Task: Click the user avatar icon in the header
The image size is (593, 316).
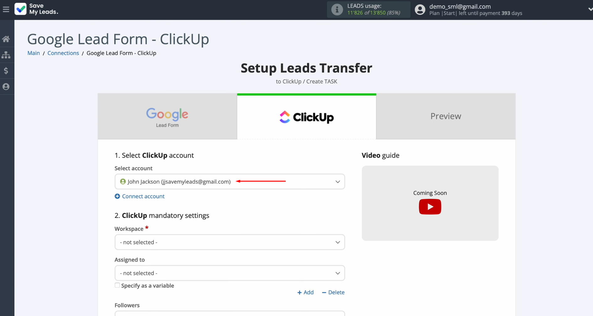Action: 420,10
